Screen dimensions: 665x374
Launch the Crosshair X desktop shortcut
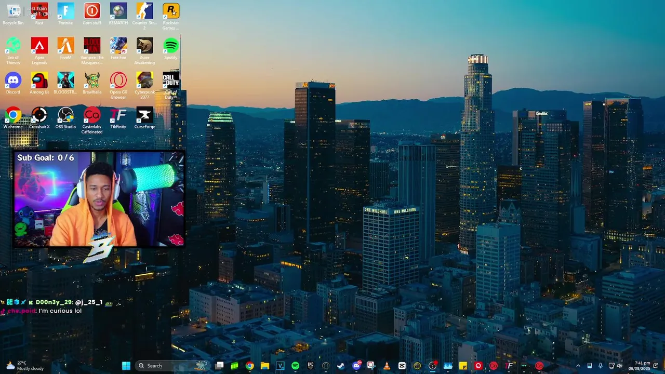[39, 118]
